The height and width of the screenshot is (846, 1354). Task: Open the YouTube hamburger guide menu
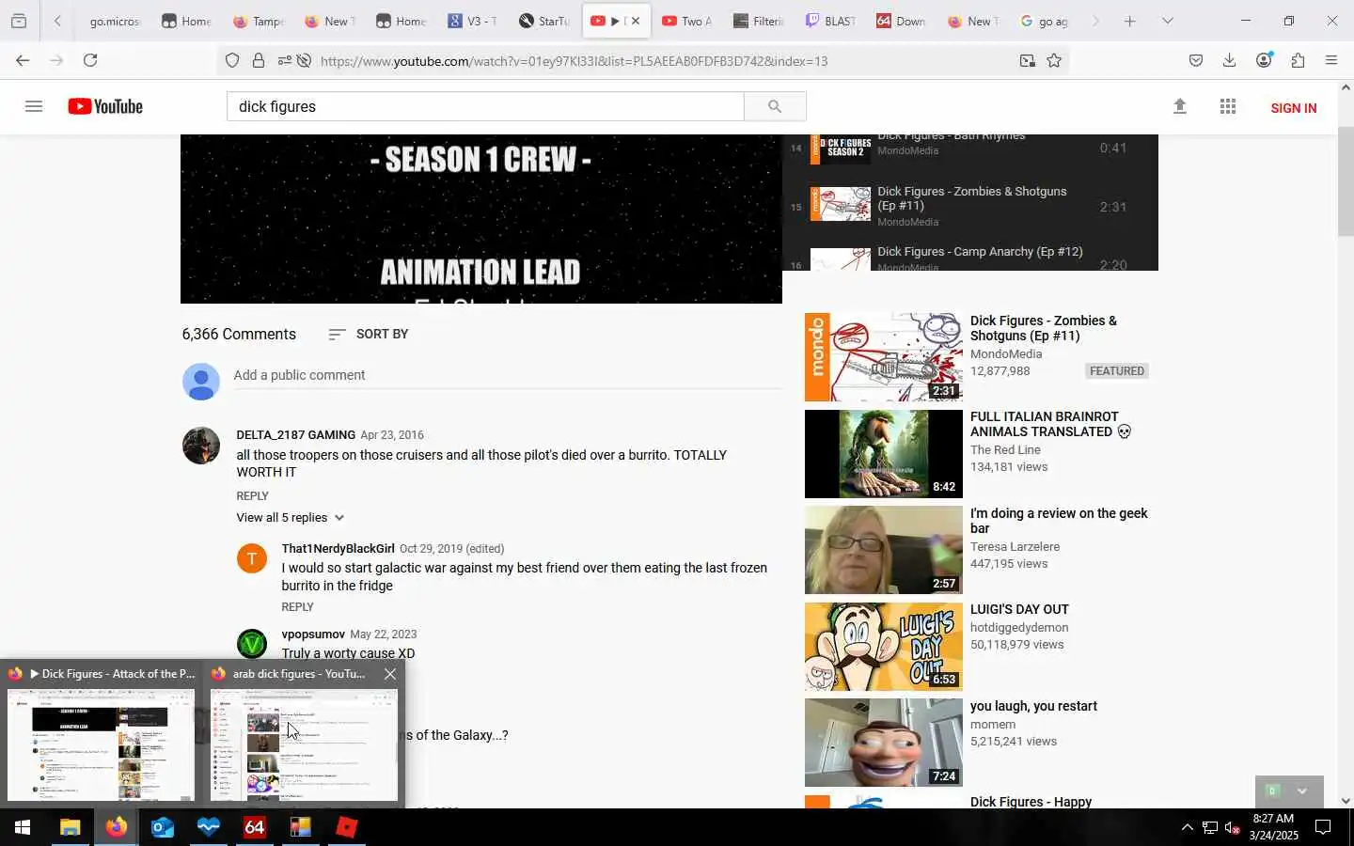34,106
